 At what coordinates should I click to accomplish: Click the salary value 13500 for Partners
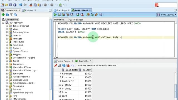click(88, 74)
